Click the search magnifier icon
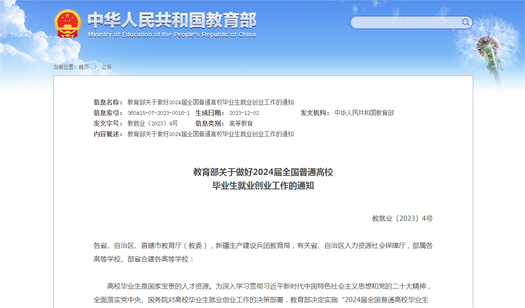The height and width of the screenshot is (308, 525). 466,22
